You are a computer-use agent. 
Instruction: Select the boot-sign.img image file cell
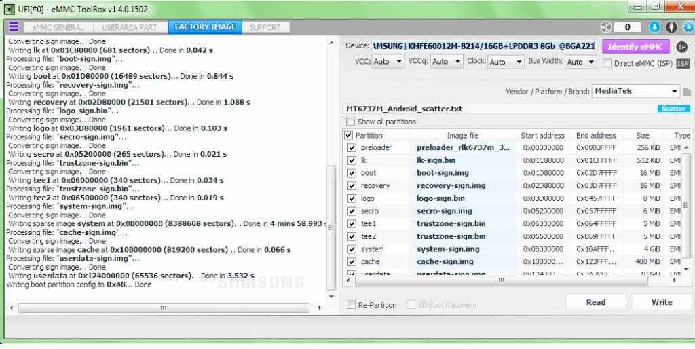coord(463,173)
